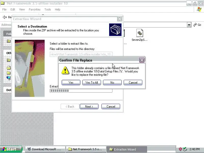Viewport: 204px width, 153px height.
Task: Select the SevenZipS... file icon
Action: (x=139, y=35)
